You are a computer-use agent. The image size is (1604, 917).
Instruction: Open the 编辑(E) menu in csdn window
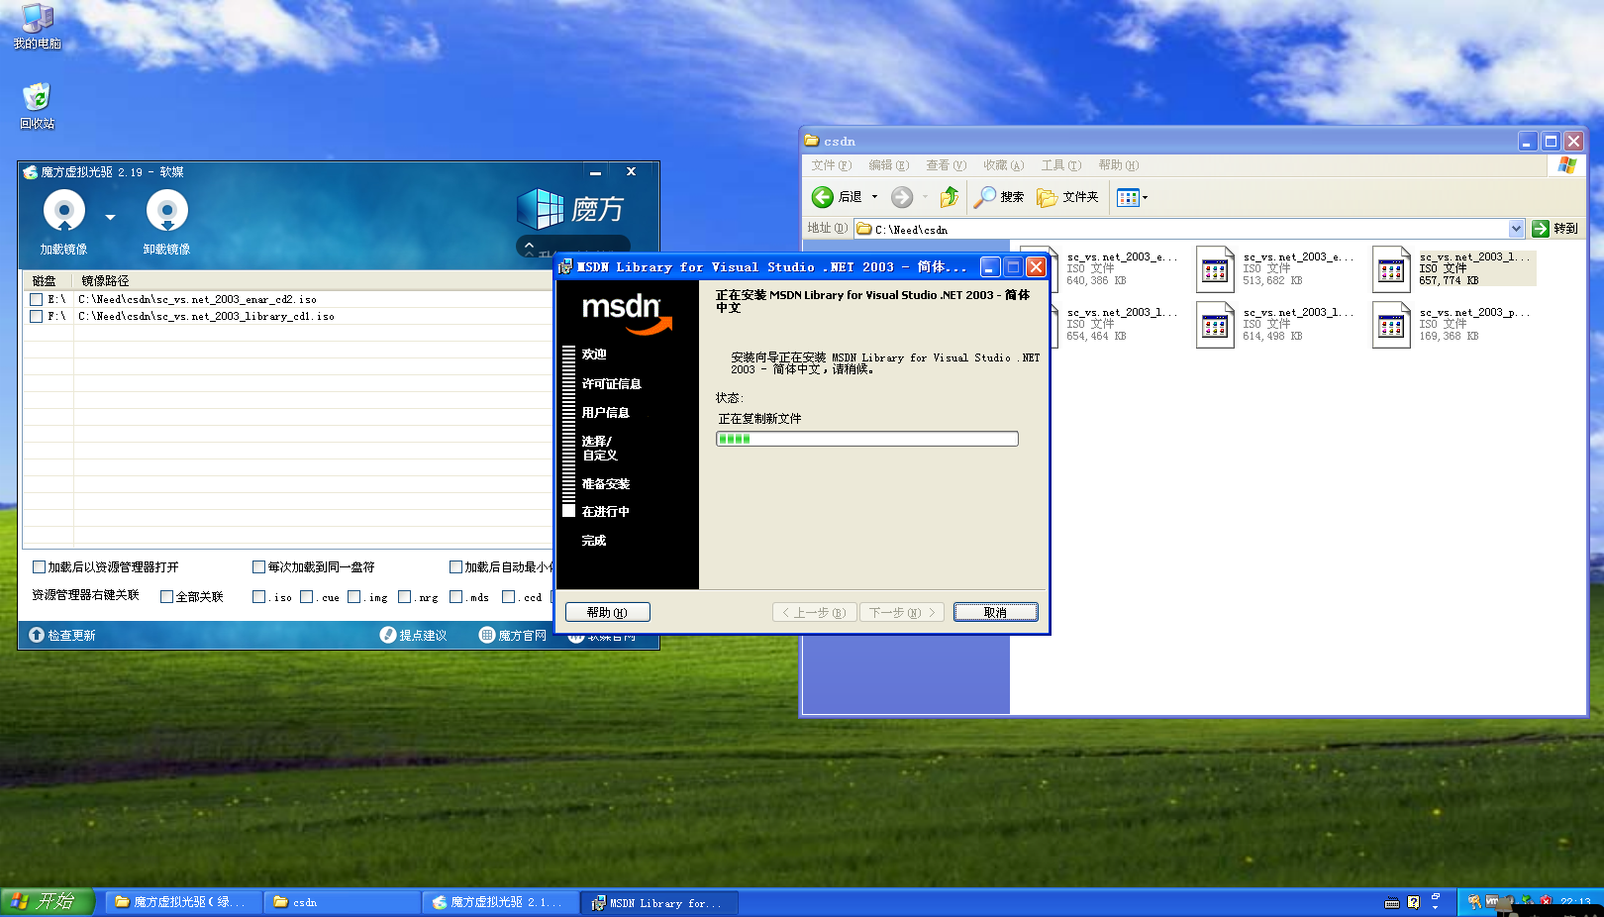(888, 165)
